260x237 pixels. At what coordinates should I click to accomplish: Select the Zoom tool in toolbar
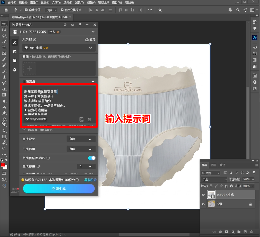tap(4, 148)
